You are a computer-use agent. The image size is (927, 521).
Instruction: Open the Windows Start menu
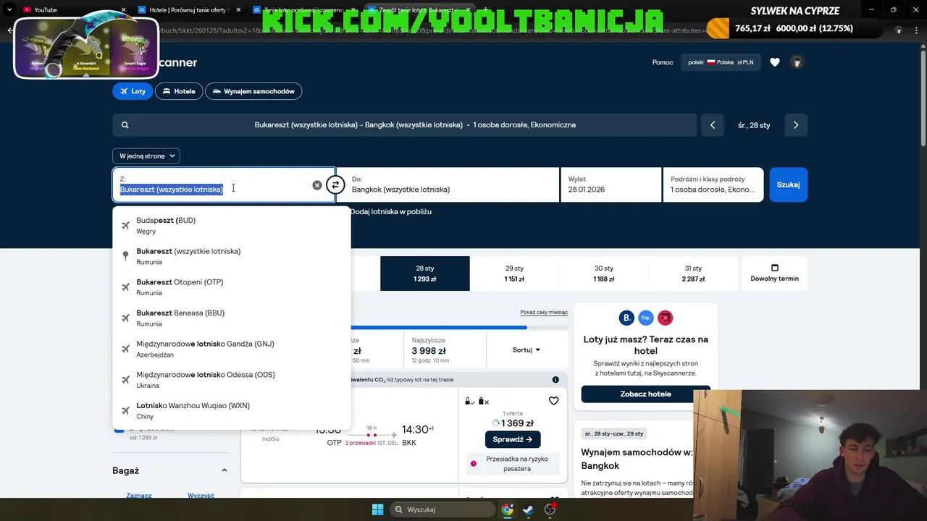(377, 509)
